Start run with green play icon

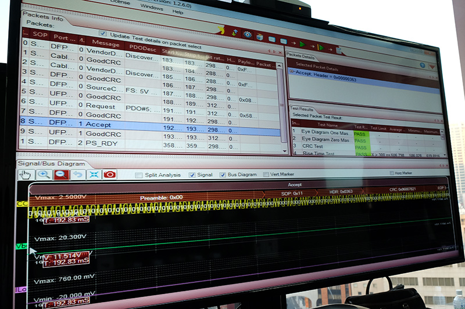click(x=302, y=45)
